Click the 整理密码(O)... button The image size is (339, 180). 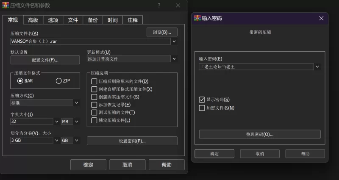pos(260,134)
